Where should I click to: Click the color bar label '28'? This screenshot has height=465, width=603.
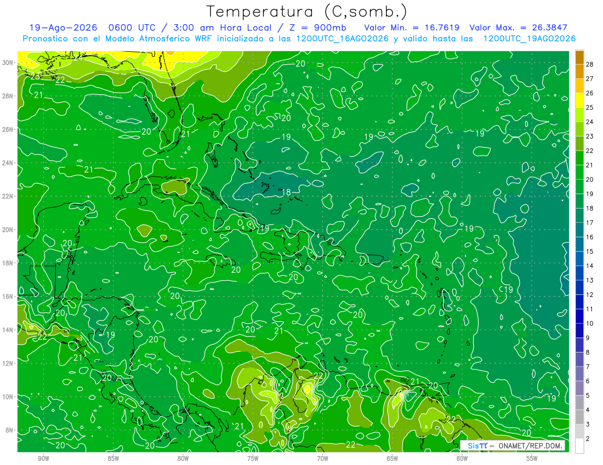coord(590,64)
